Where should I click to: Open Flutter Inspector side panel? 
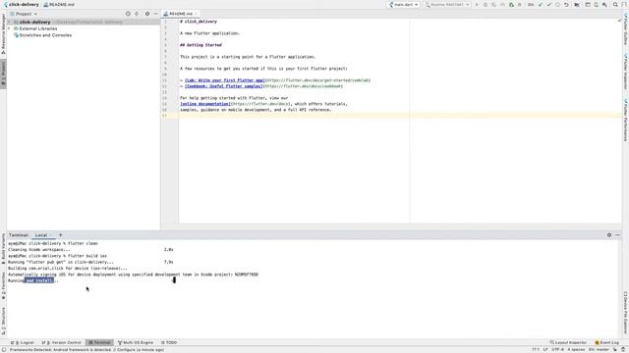[x=625, y=71]
